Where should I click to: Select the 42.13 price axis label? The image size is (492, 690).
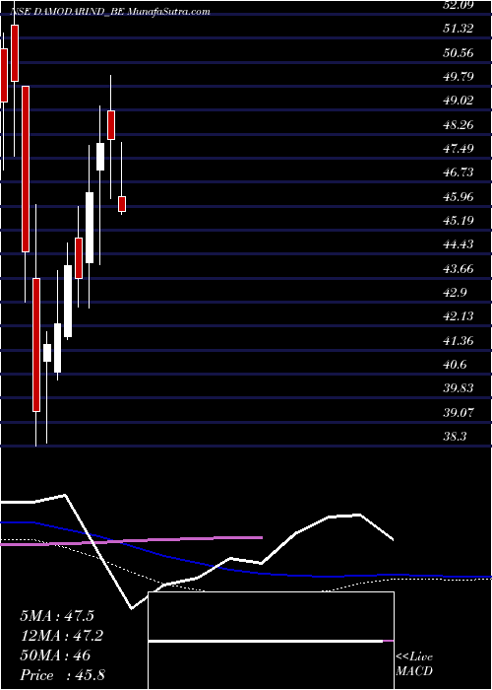click(458, 316)
